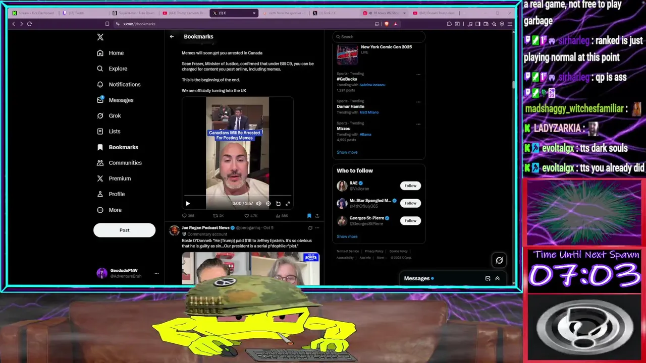Enter fullscreen on the video

288,204
